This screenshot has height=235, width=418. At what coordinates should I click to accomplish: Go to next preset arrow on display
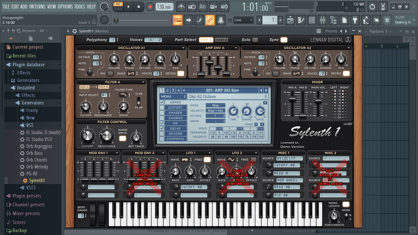266,90
